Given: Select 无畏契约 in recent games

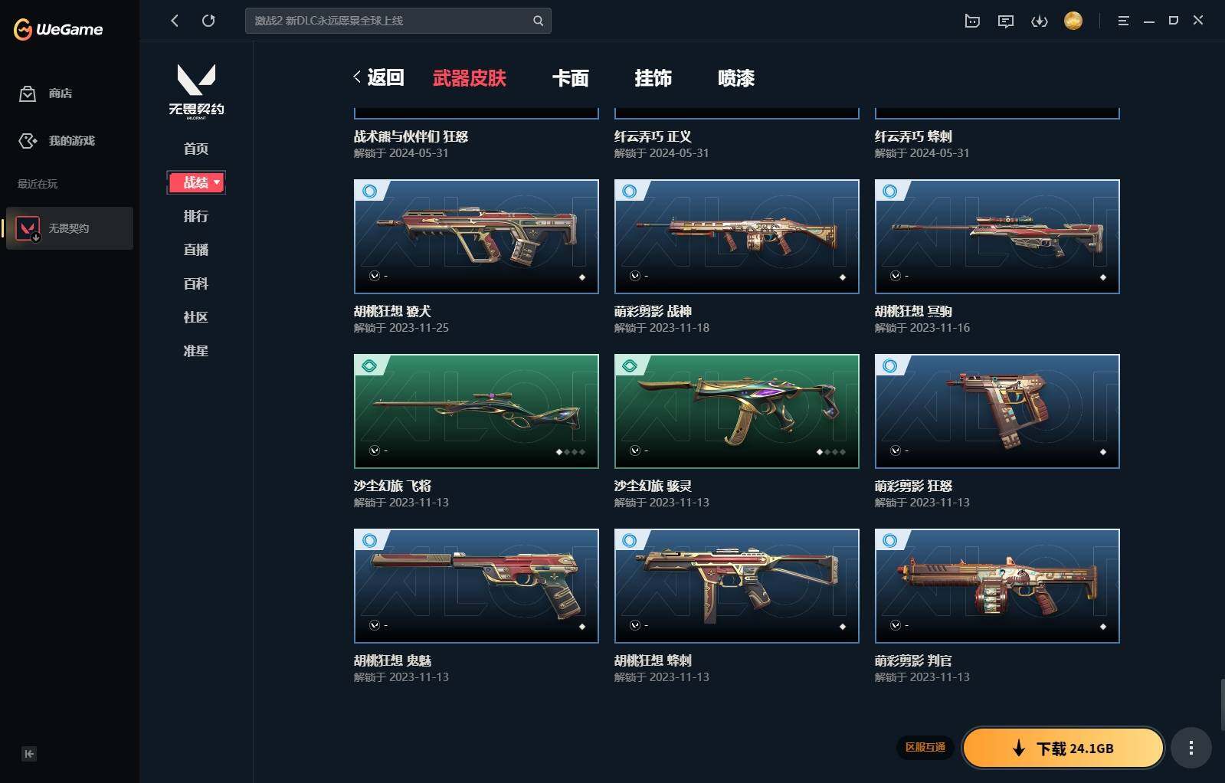Looking at the screenshot, I should 70,228.
